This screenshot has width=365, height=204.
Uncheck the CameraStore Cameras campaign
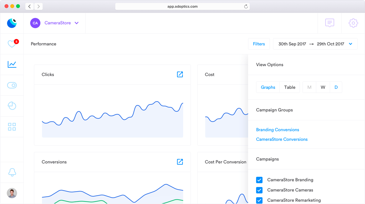pyautogui.click(x=259, y=190)
